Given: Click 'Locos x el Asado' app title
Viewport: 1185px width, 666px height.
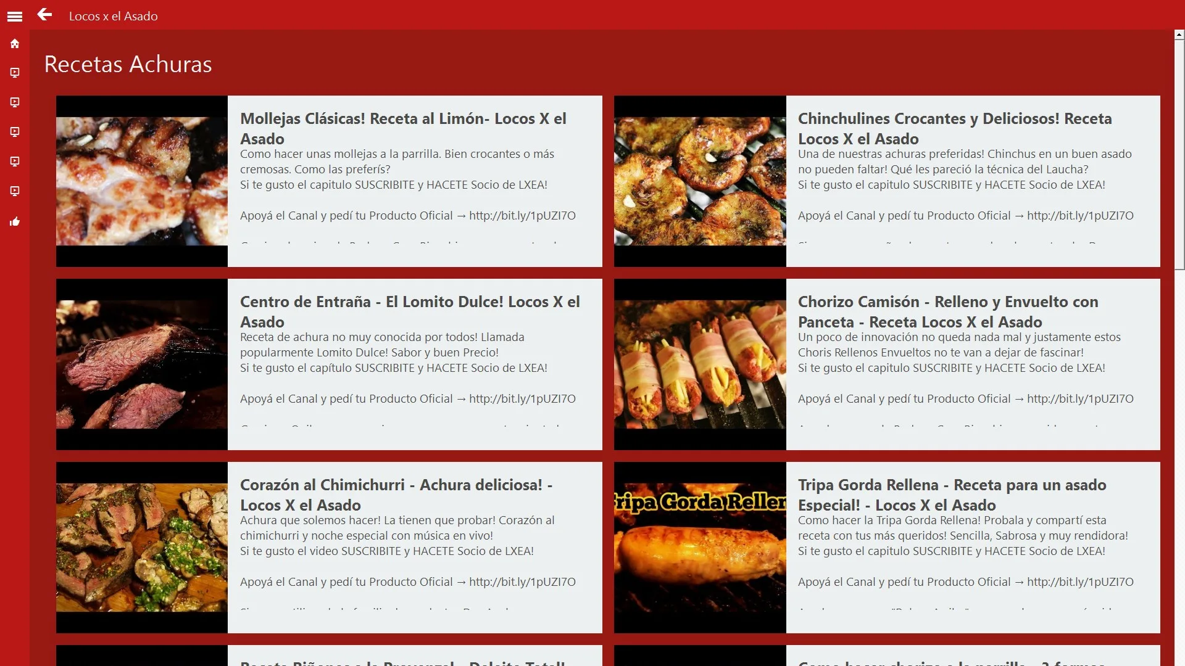Looking at the screenshot, I should click(x=114, y=16).
